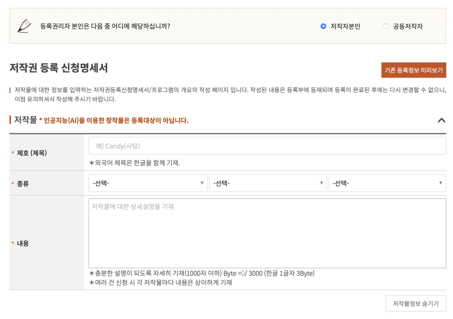The height and width of the screenshot is (319, 453).
Task: Click the 등록권리자 본인 question text
Action: pos(105,26)
